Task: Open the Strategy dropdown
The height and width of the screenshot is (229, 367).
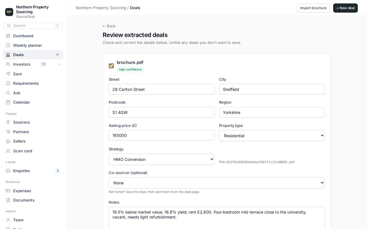Action: pyautogui.click(x=161, y=159)
